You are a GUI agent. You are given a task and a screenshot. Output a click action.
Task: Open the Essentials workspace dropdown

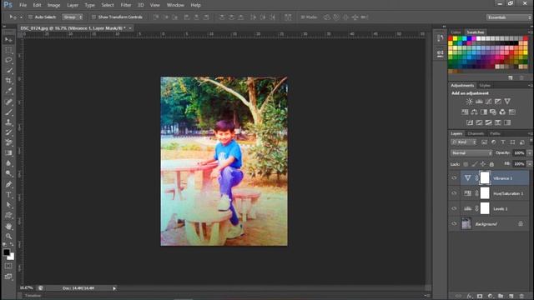508,17
